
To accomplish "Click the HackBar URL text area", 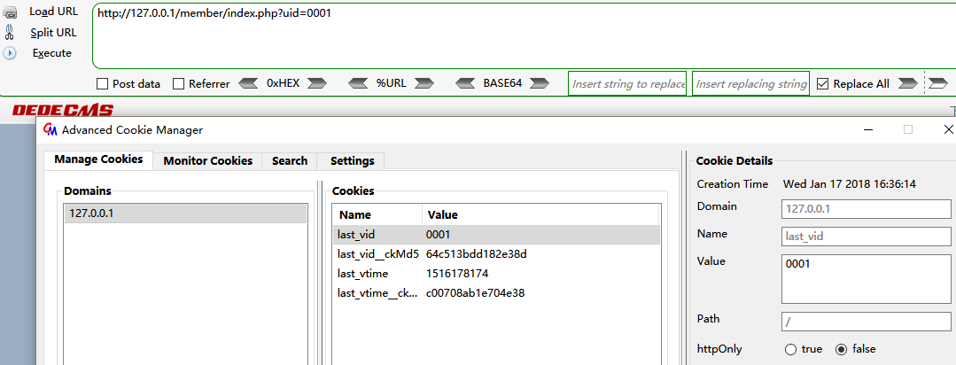I will (524, 36).
